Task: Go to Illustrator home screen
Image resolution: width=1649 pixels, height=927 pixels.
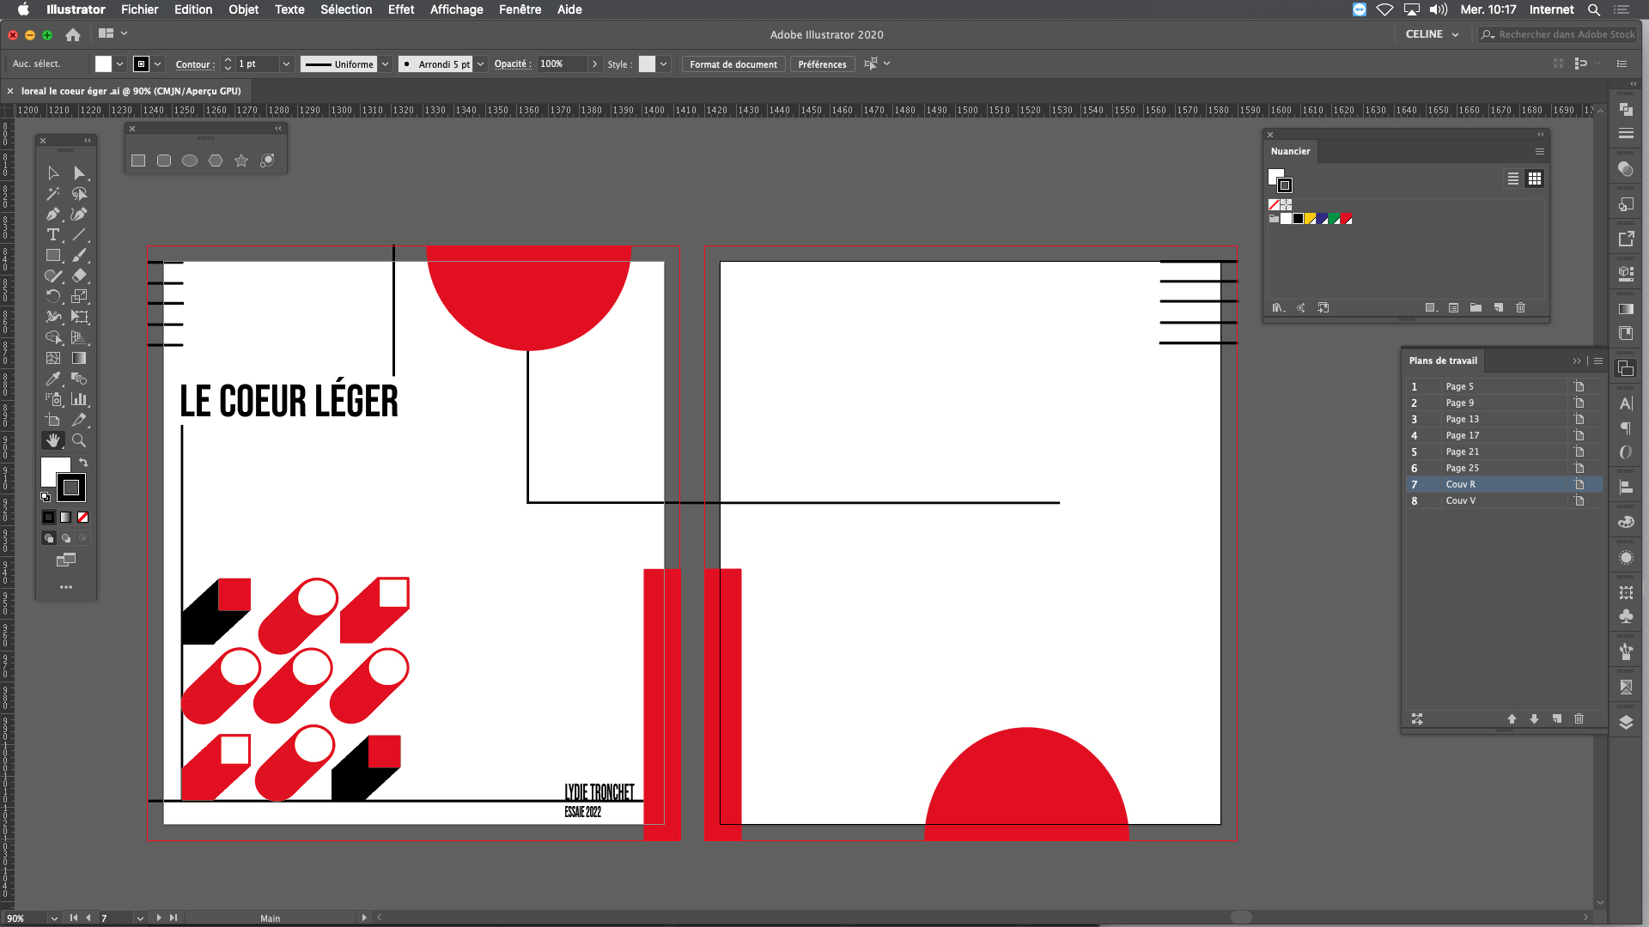Action: (73, 35)
